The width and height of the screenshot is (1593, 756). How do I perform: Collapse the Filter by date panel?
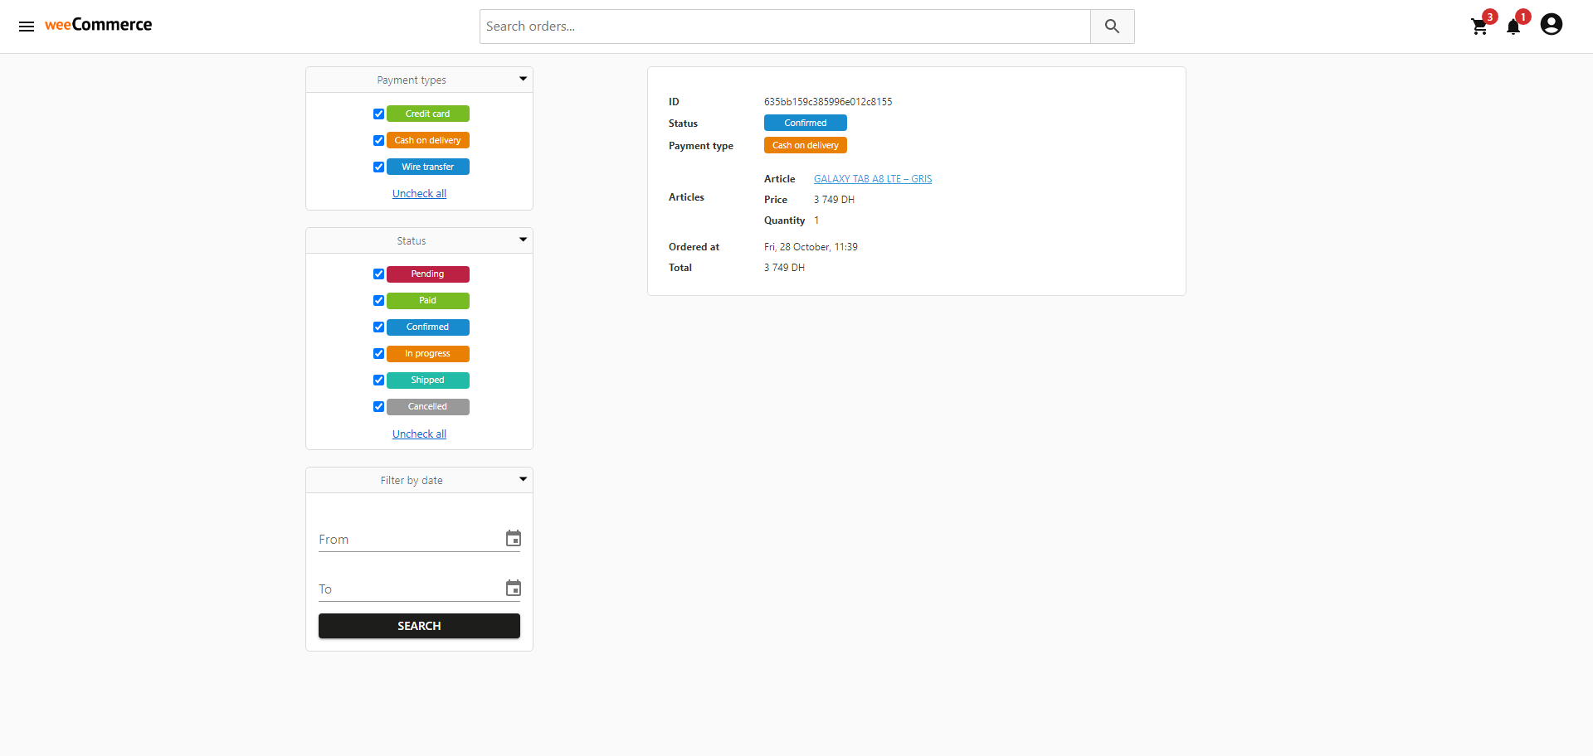pos(523,480)
